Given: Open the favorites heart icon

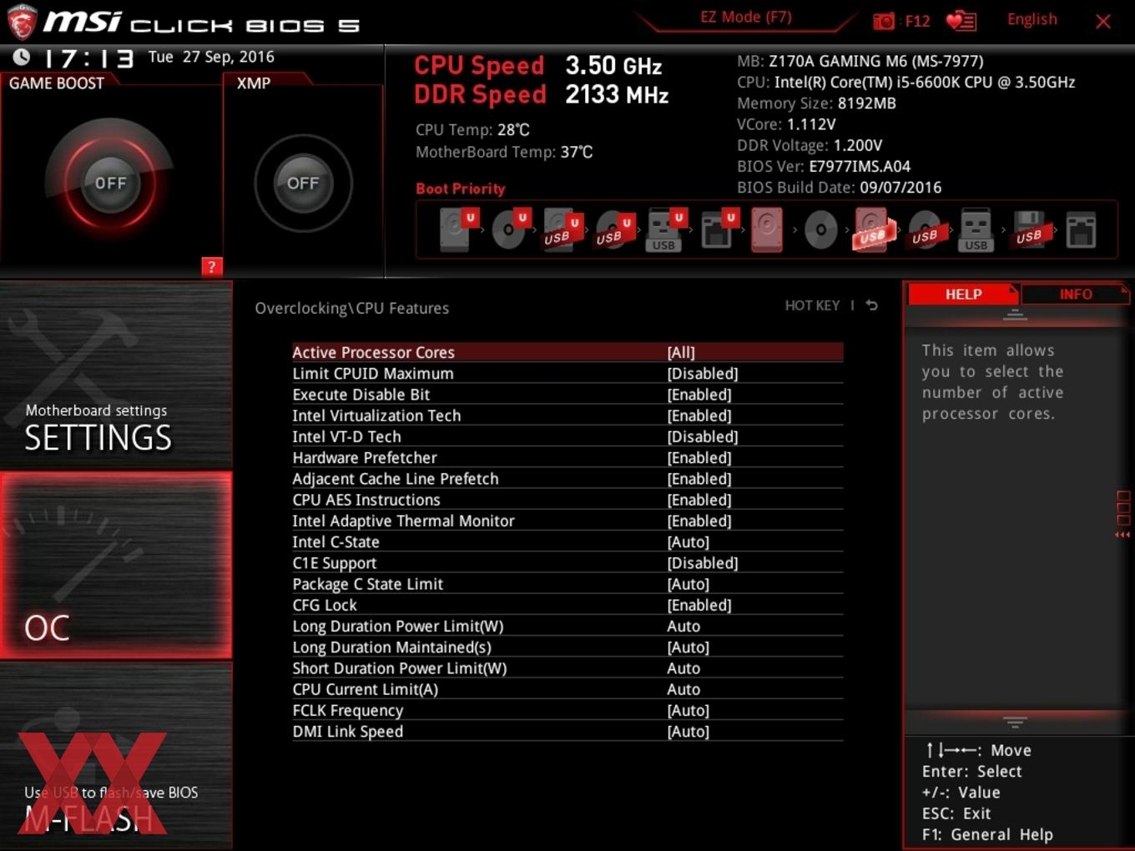Looking at the screenshot, I should [x=961, y=21].
